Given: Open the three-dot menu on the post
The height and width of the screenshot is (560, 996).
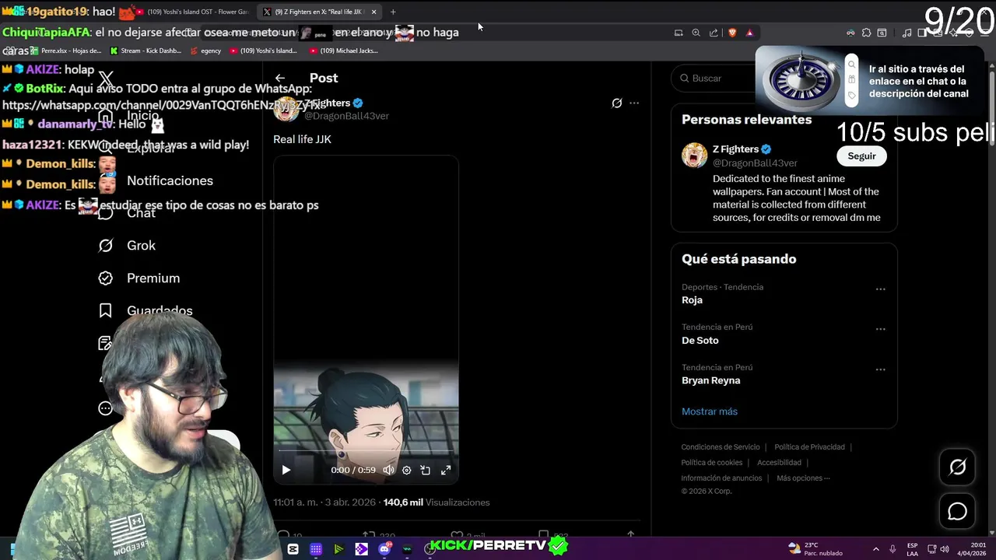Looking at the screenshot, I should coord(634,103).
